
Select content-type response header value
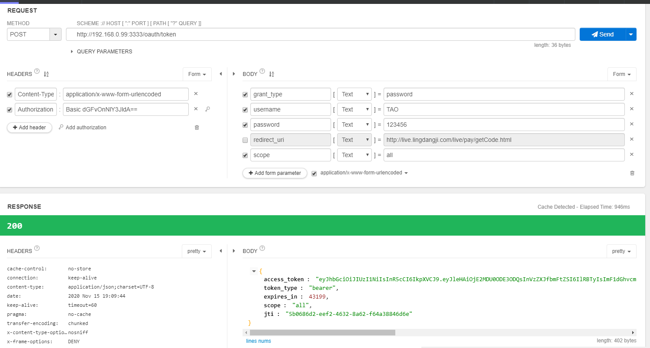click(111, 287)
